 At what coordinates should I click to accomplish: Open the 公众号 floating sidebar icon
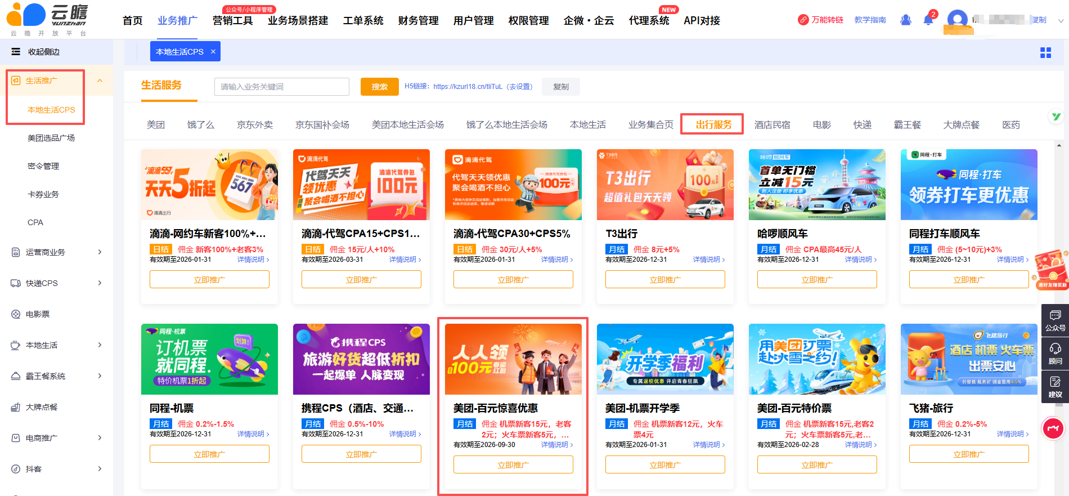[x=1055, y=319]
